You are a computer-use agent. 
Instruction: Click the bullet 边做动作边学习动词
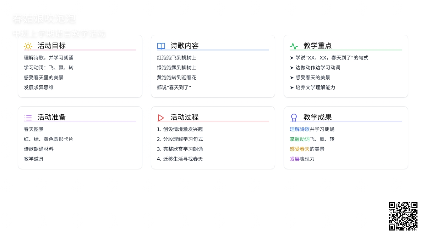[x=315, y=68]
